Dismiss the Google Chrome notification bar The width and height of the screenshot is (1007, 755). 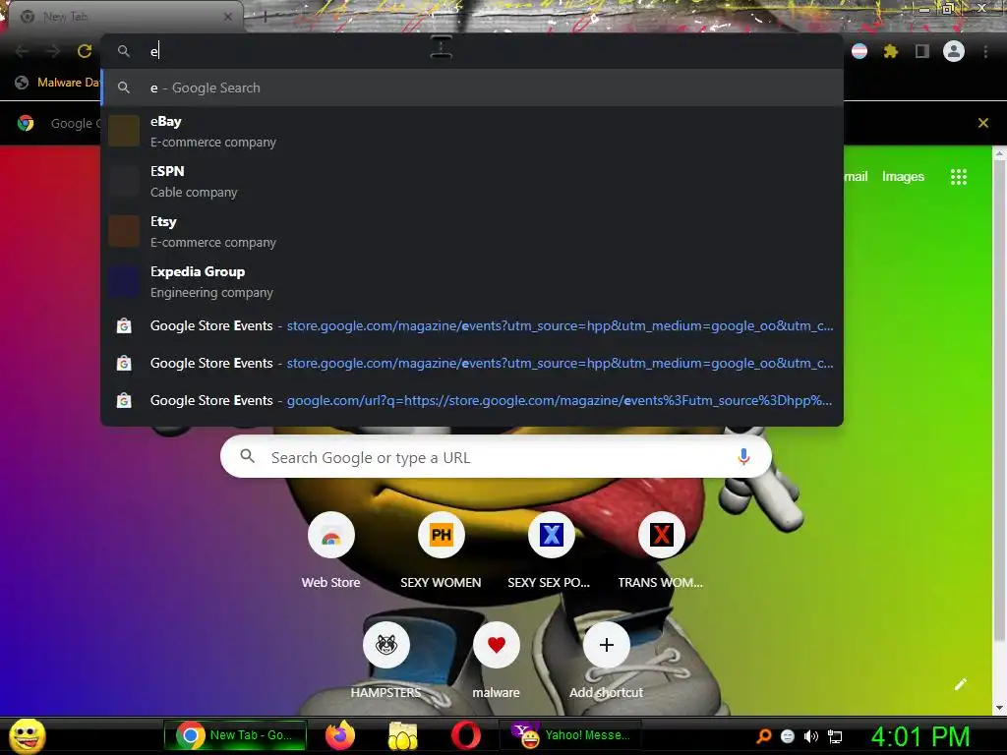coord(982,123)
